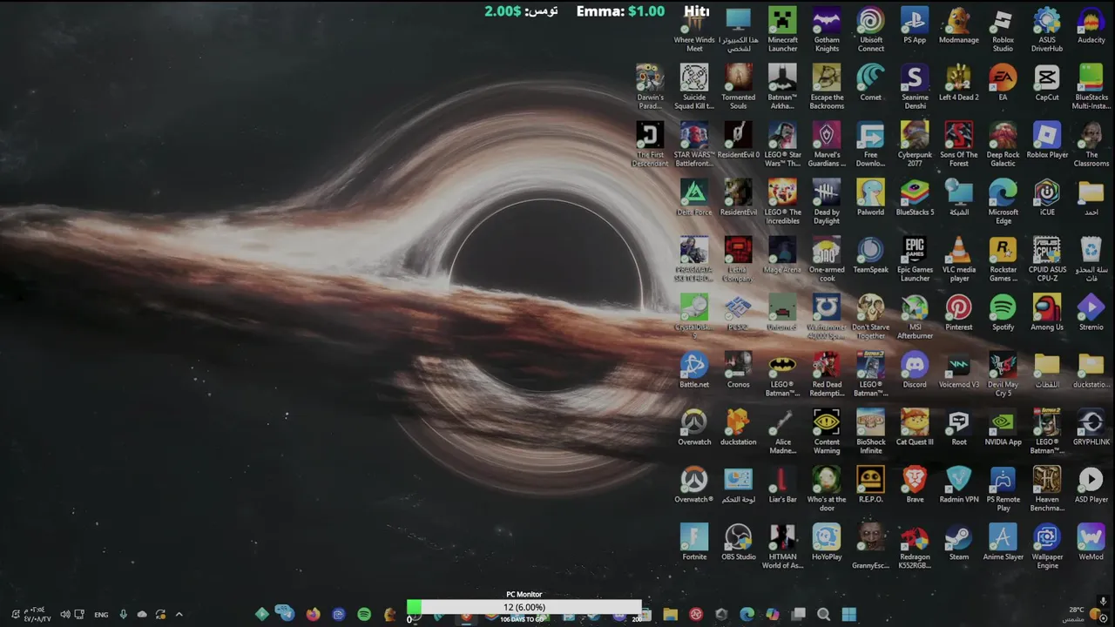
Task: Open the Overwatch desktop shortcut
Action: [x=694, y=428]
